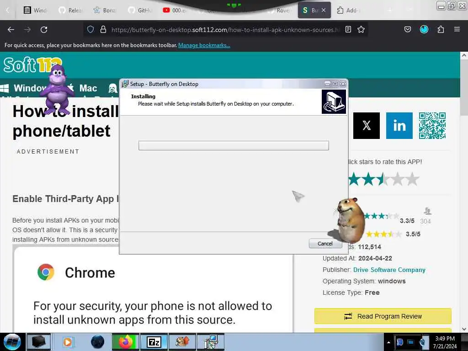Image resolution: width=468 pixels, height=351 pixels.
Task: Click the Bonzi purple gorilla character
Action: point(57,89)
